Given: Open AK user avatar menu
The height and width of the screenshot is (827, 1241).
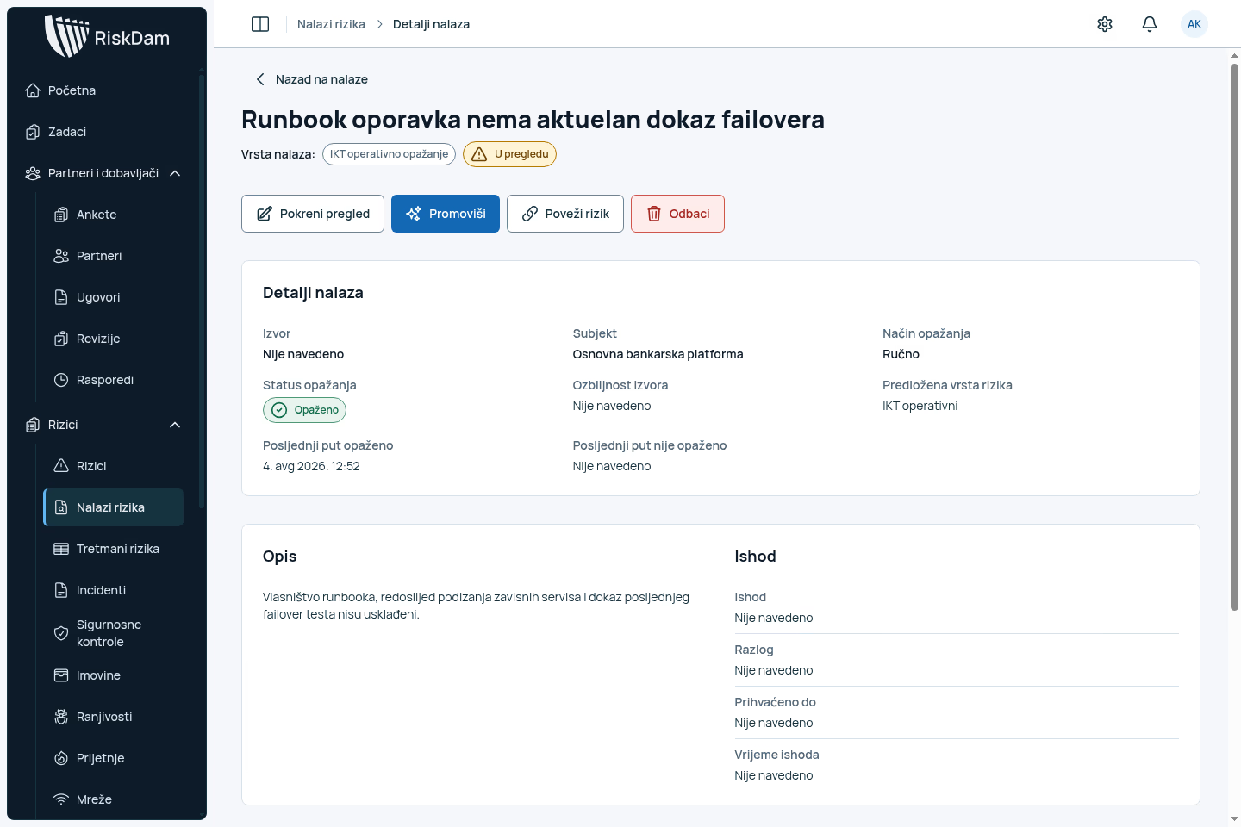Looking at the screenshot, I should pos(1194,24).
